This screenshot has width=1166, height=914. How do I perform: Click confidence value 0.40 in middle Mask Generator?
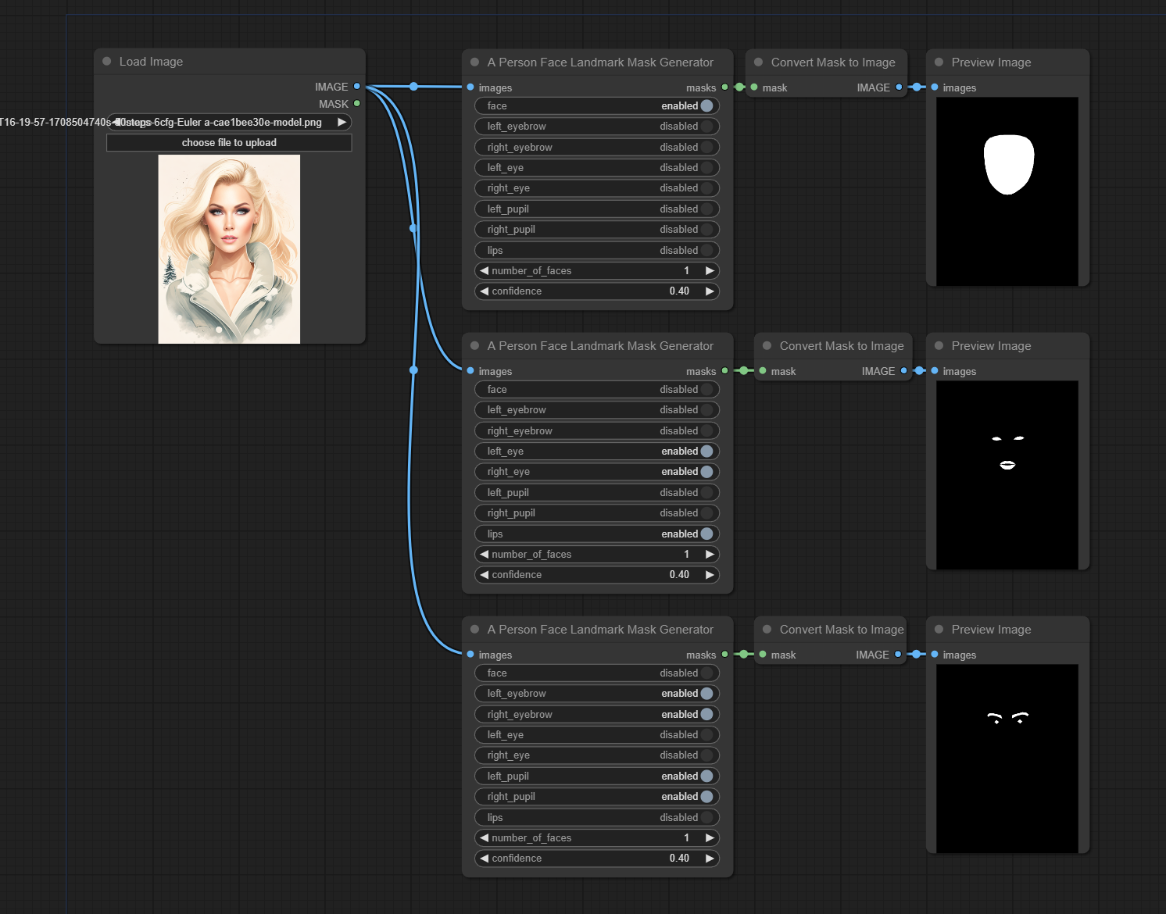(679, 574)
